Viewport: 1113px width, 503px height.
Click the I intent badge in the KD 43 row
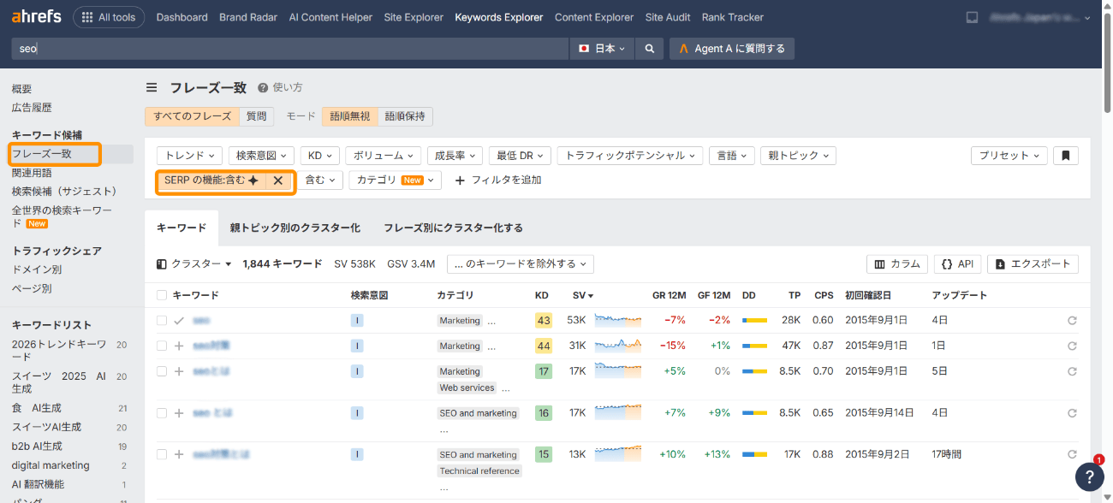click(357, 321)
